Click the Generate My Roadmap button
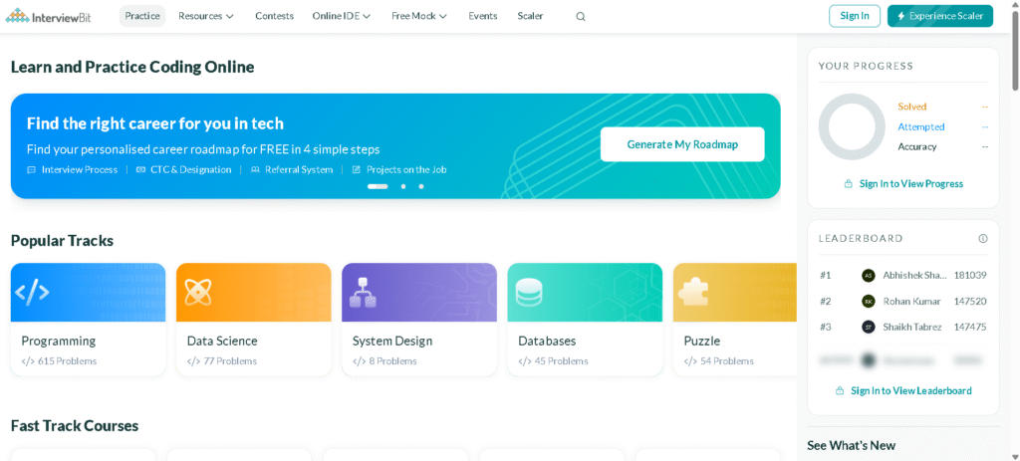 click(x=682, y=144)
